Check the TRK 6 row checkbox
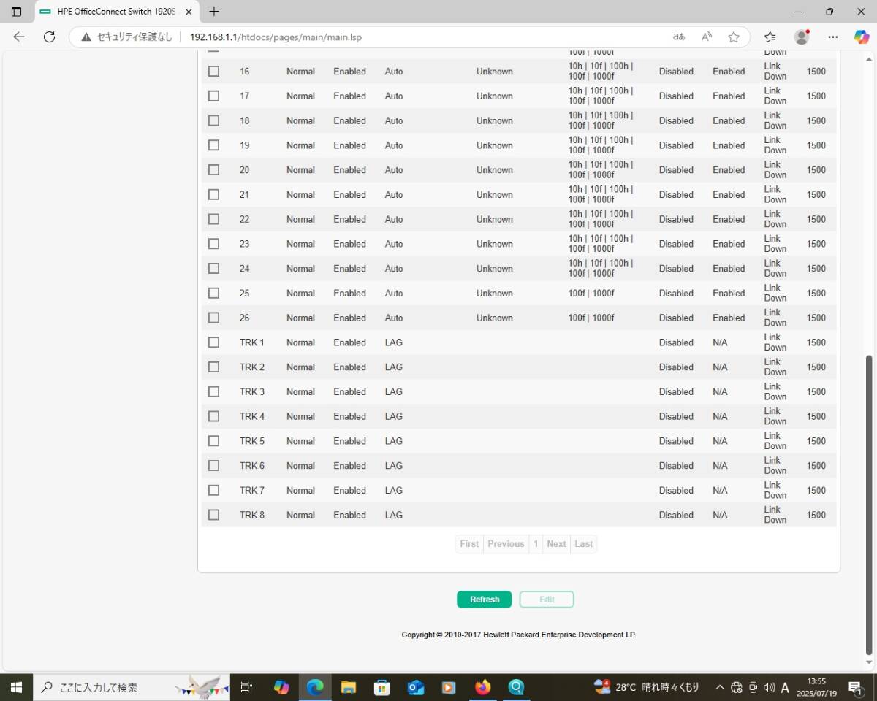This screenshot has height=701, width=877. 213,465
